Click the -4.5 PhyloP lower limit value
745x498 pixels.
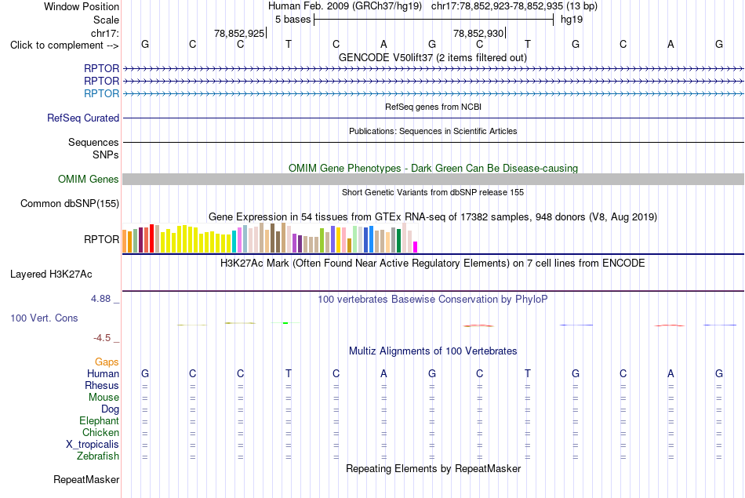click(x=102, y=338)
